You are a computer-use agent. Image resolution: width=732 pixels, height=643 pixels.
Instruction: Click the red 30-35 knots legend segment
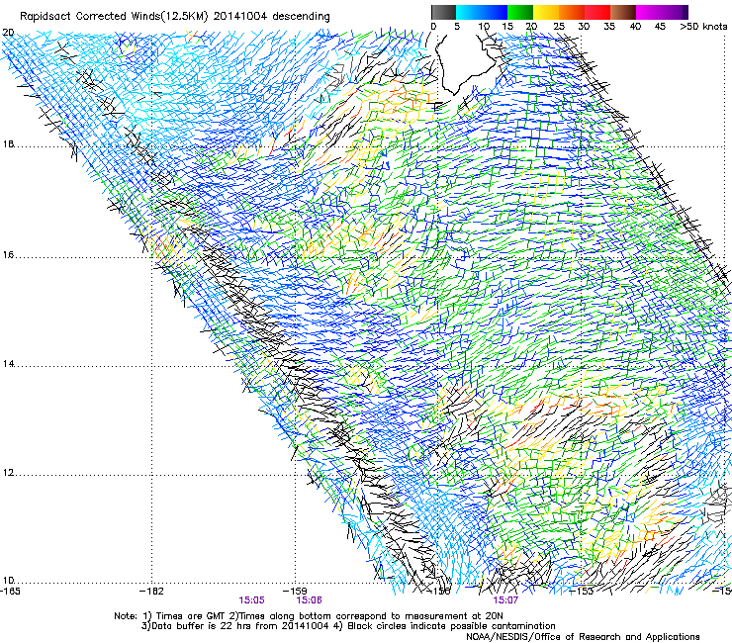tap(597, 12)
